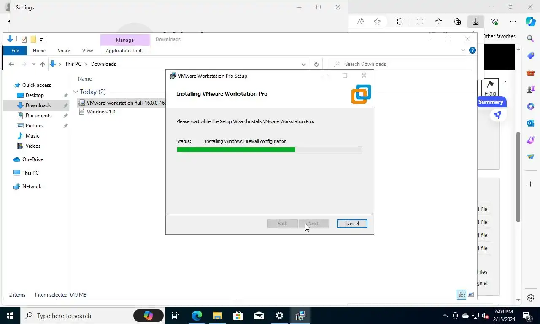This screenshot has height=324, width=540.
Task: Switch to large icons view layout
Action: tap(471, 294)
